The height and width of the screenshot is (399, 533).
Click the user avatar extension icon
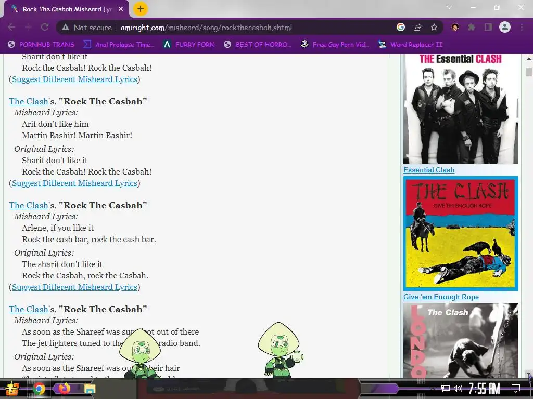(455, 27)
